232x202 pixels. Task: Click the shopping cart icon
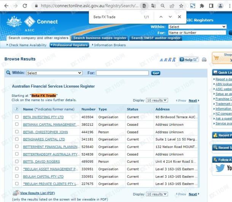(x=216, y=58)
